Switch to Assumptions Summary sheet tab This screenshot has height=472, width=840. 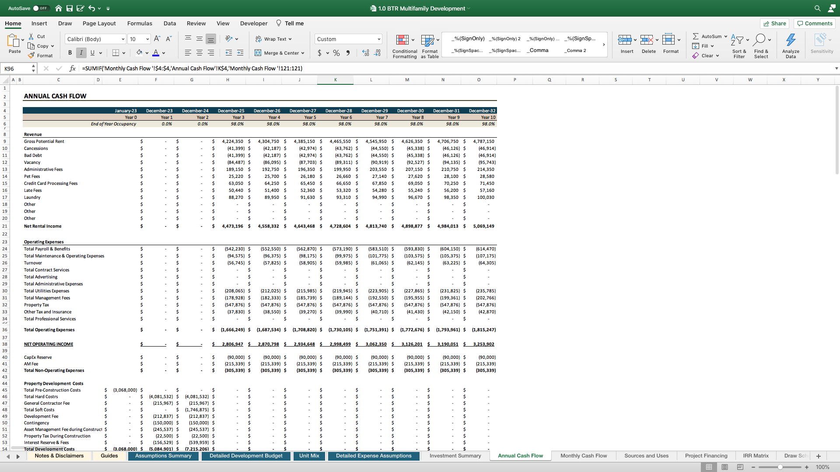[x=163, y=456]
